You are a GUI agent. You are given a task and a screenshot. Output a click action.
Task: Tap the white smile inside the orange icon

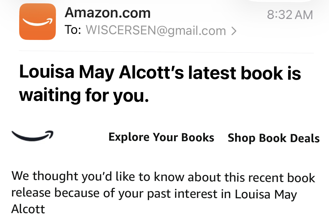[x=37, y=22]
